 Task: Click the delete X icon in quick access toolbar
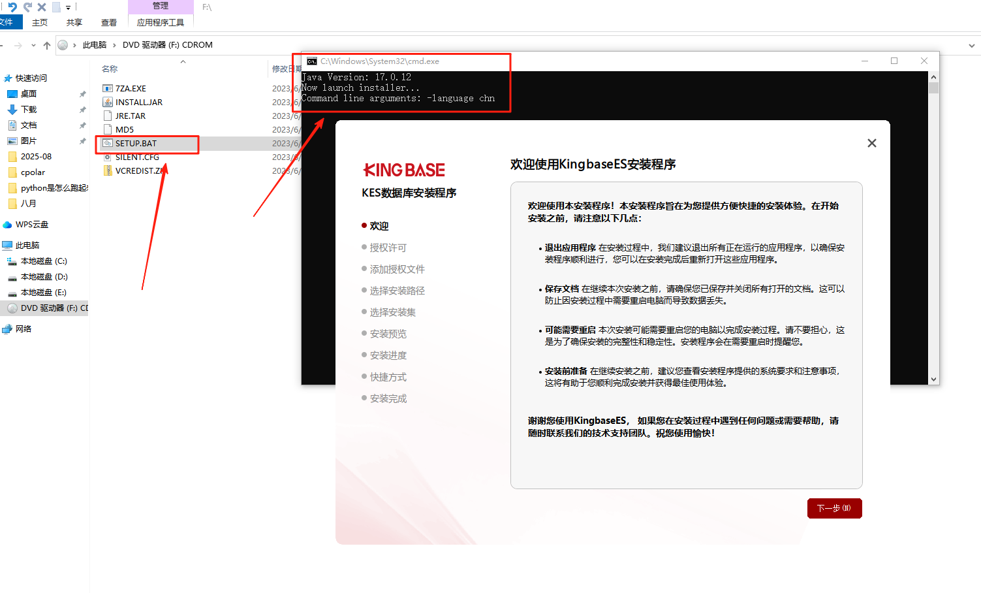[x=42, y=7]
